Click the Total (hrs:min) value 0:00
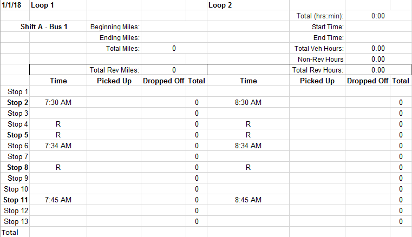Image resolution: width=412 pixels, height=237 pixels. (x=378, y=16)
